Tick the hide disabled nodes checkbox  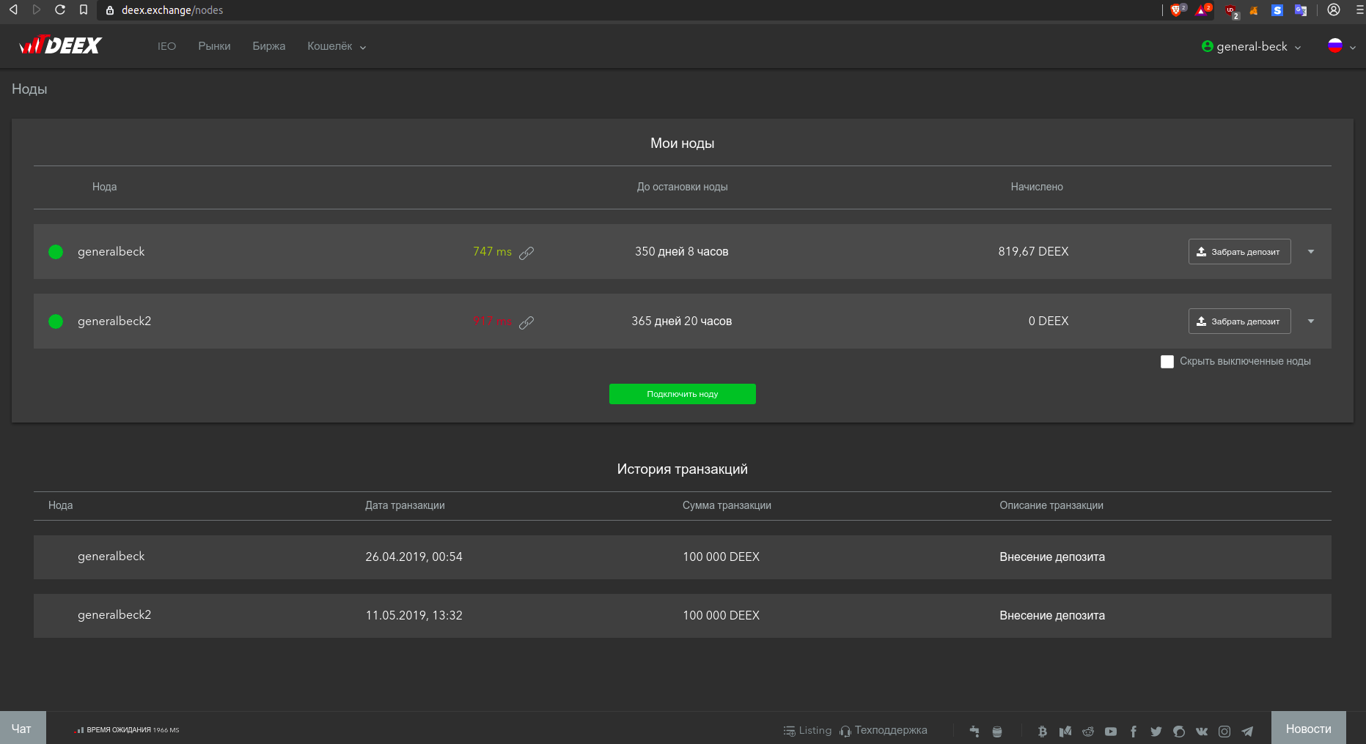(1167, 362)
